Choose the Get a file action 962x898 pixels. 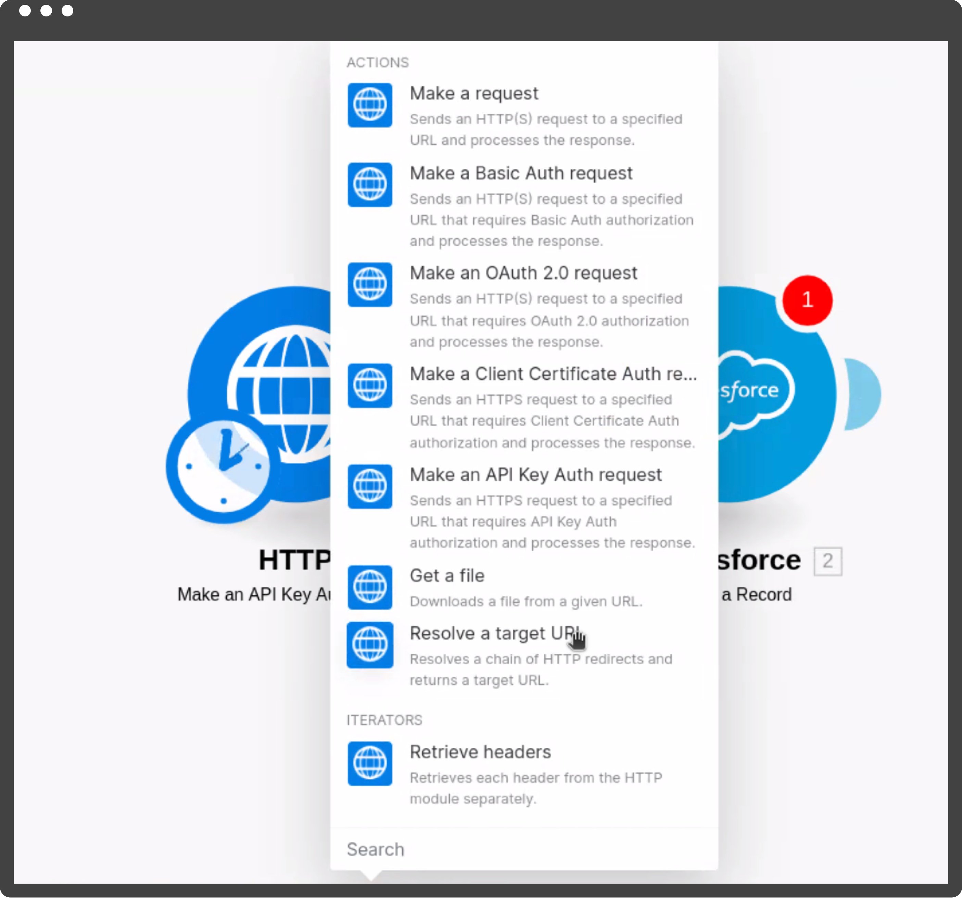(447, 575)
